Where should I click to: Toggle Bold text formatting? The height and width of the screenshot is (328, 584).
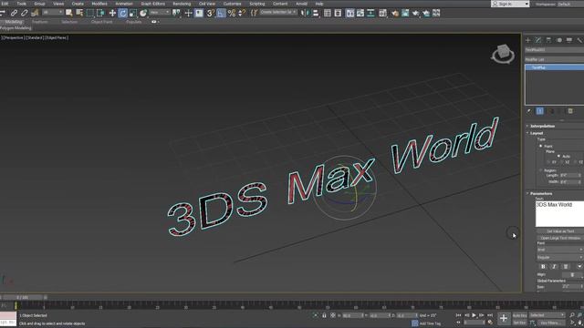pos(543,267)
